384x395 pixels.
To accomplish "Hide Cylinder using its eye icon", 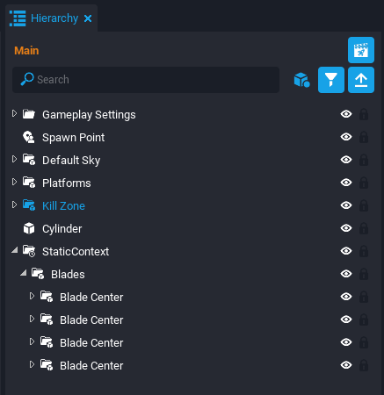I will pos(346,228).
